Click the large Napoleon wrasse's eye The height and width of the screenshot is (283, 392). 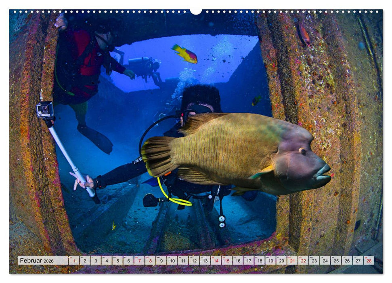tap(302, 151)
